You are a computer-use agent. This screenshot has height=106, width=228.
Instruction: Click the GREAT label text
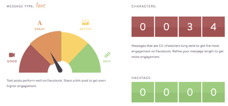coord(40,29)
